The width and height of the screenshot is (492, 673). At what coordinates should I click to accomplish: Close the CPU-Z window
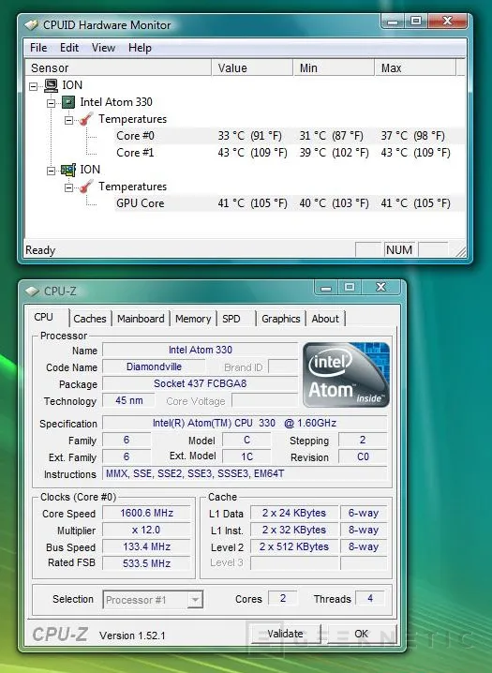point(380,287)
